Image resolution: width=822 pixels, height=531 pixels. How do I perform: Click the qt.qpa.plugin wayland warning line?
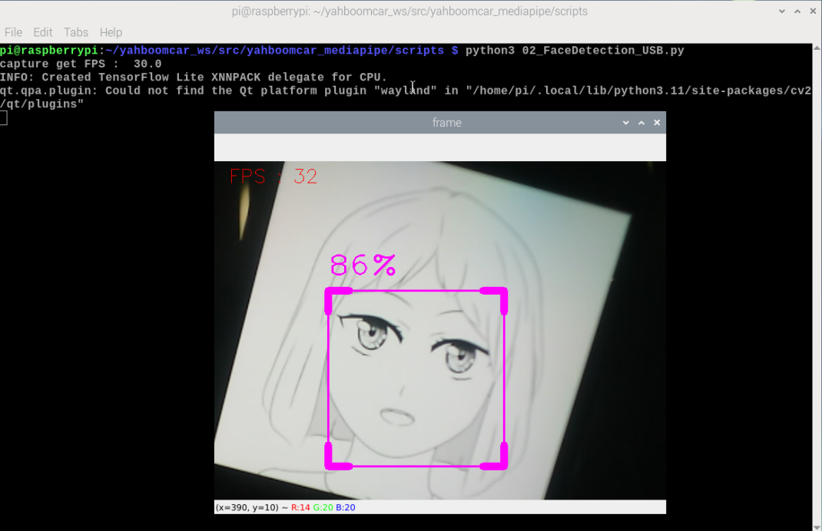pos(406,97)
